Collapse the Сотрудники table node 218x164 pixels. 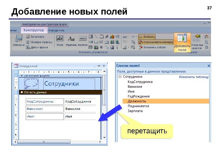point(120,77)
